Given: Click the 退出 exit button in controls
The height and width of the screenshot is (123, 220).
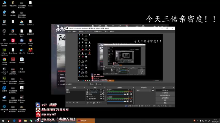Looking at the screenshot, I should [x=165, y=103].
